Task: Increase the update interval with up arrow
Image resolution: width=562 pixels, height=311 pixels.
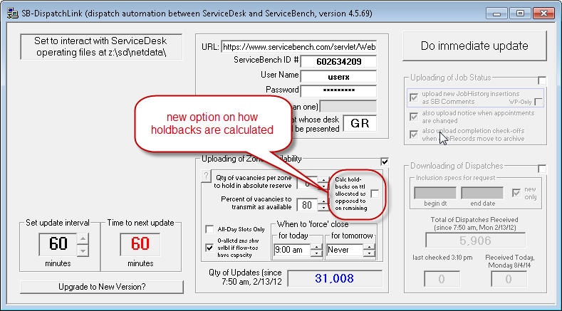Action: 83,238
